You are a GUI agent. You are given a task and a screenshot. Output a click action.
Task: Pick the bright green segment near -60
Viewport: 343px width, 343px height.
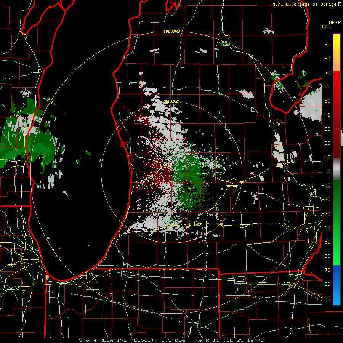[337, 256]
